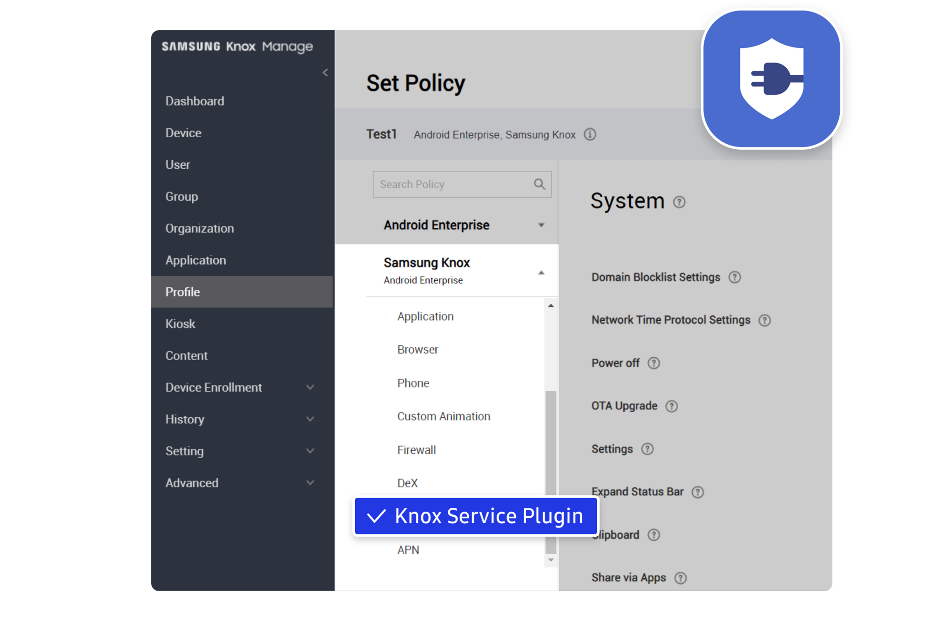This screenshot has width=931, height=620.
Task: Click the Search Policy input field
Action: click(x=452, y=184)
